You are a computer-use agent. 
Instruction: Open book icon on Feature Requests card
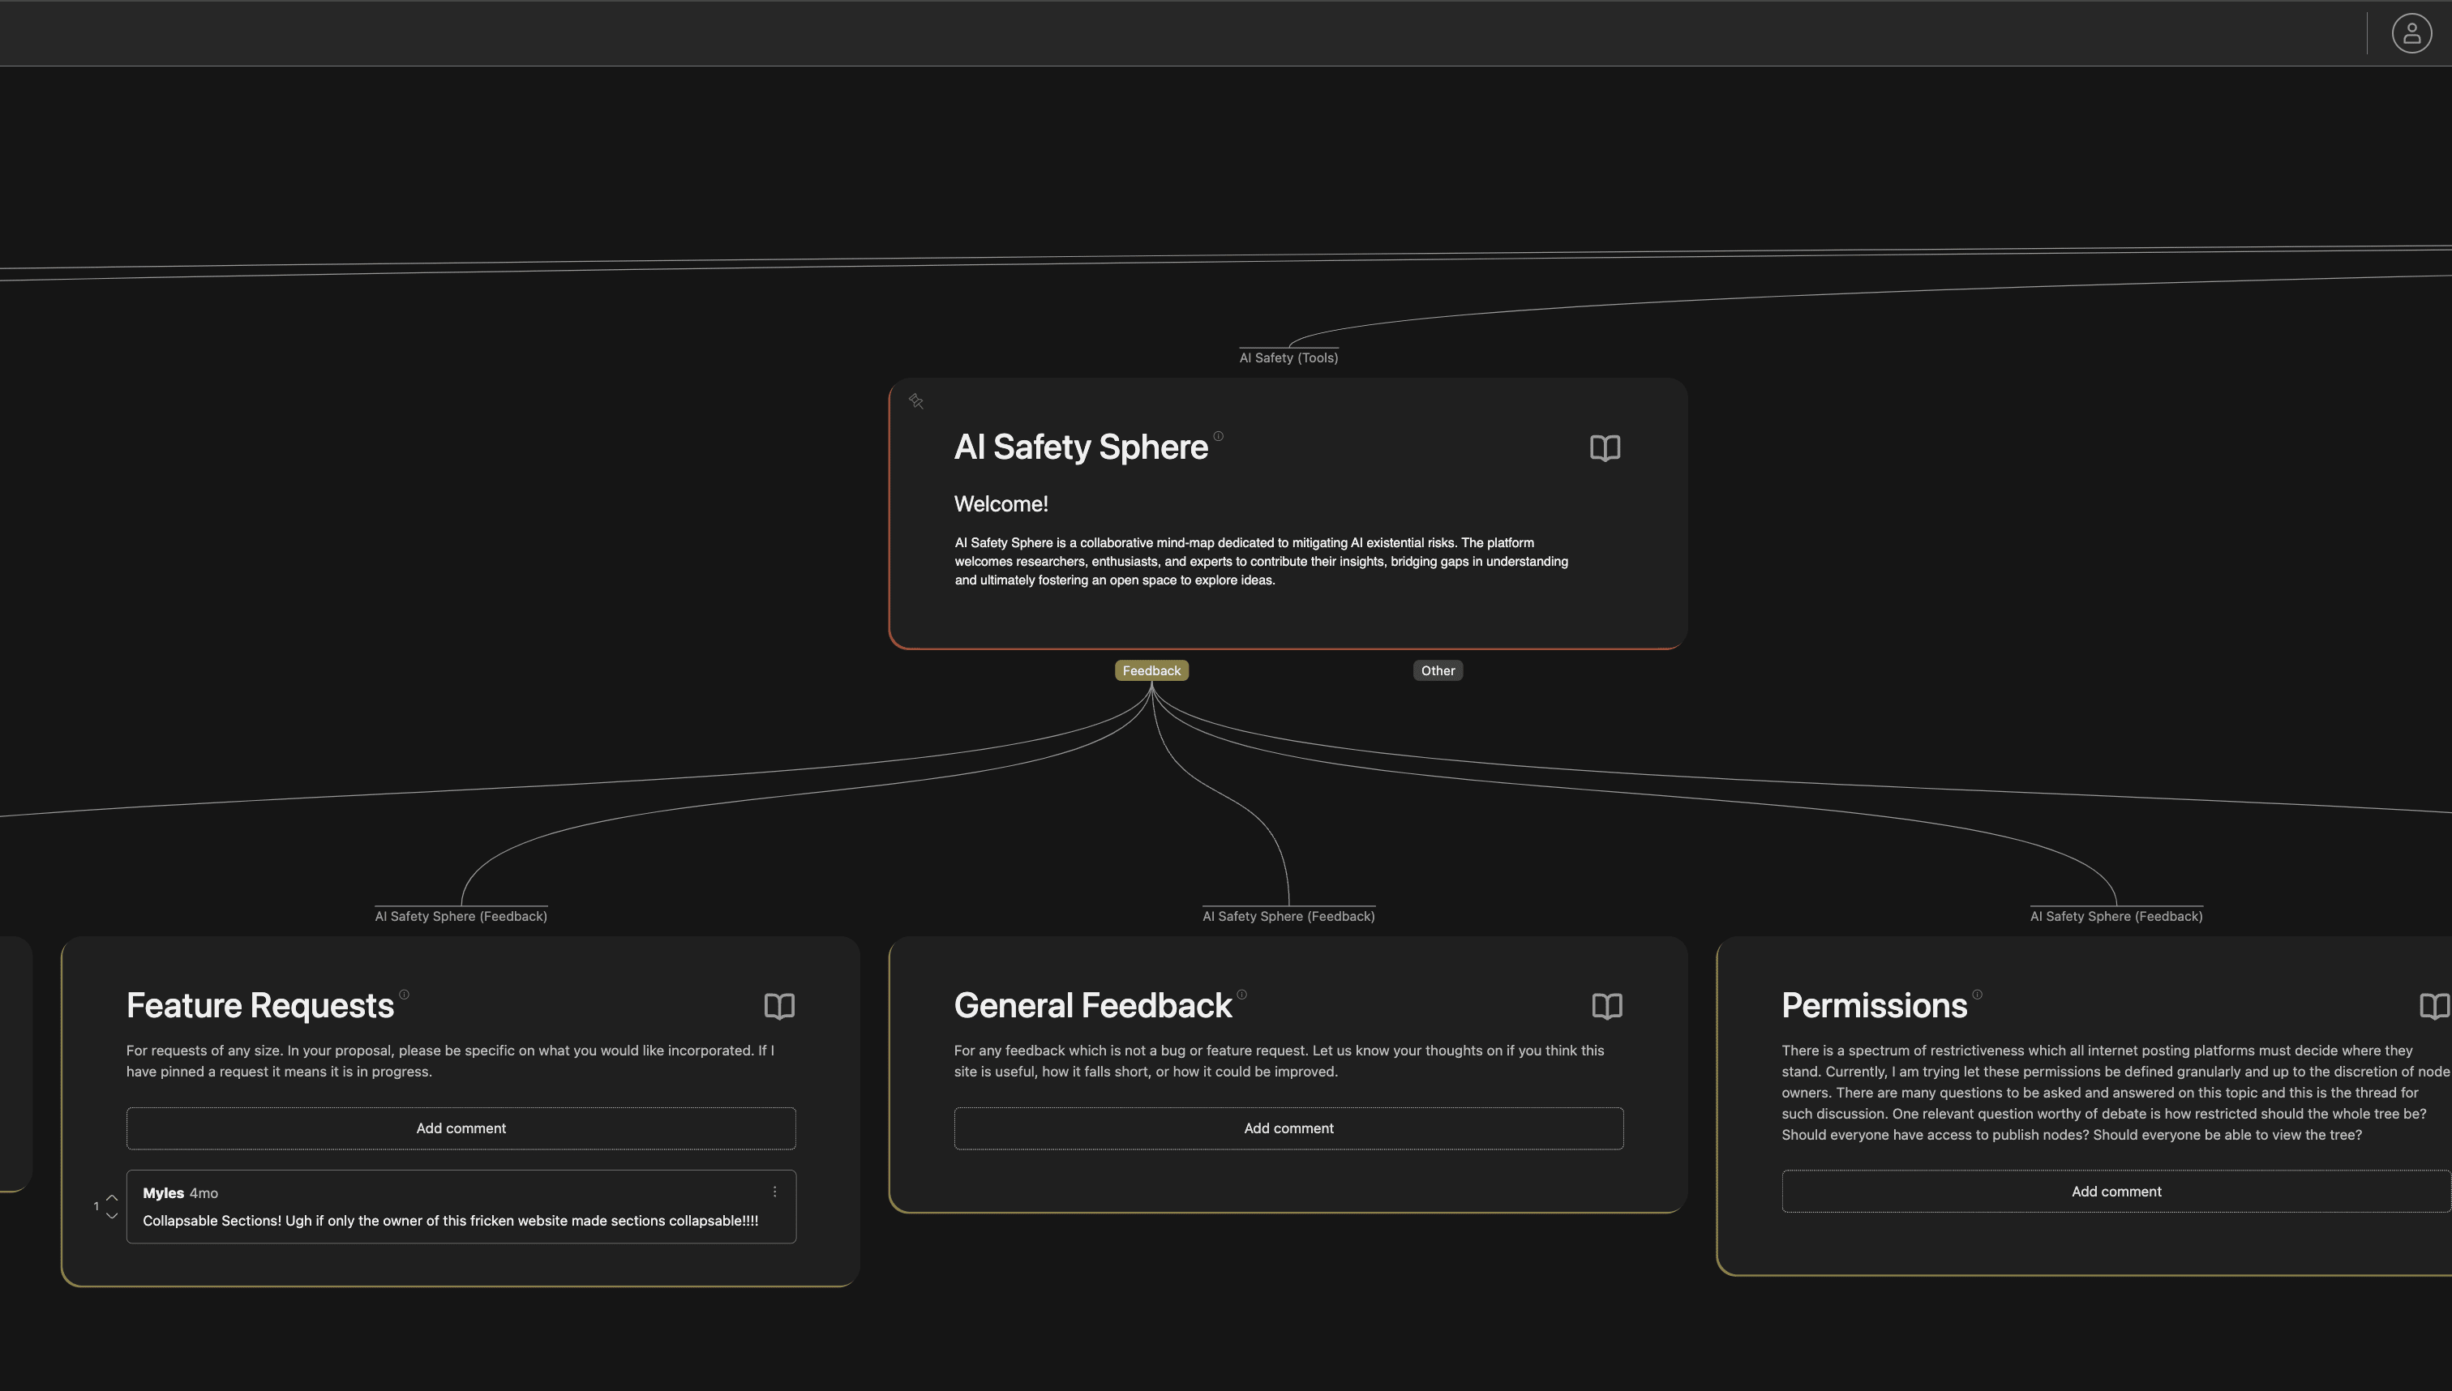tap(778, 1006)
